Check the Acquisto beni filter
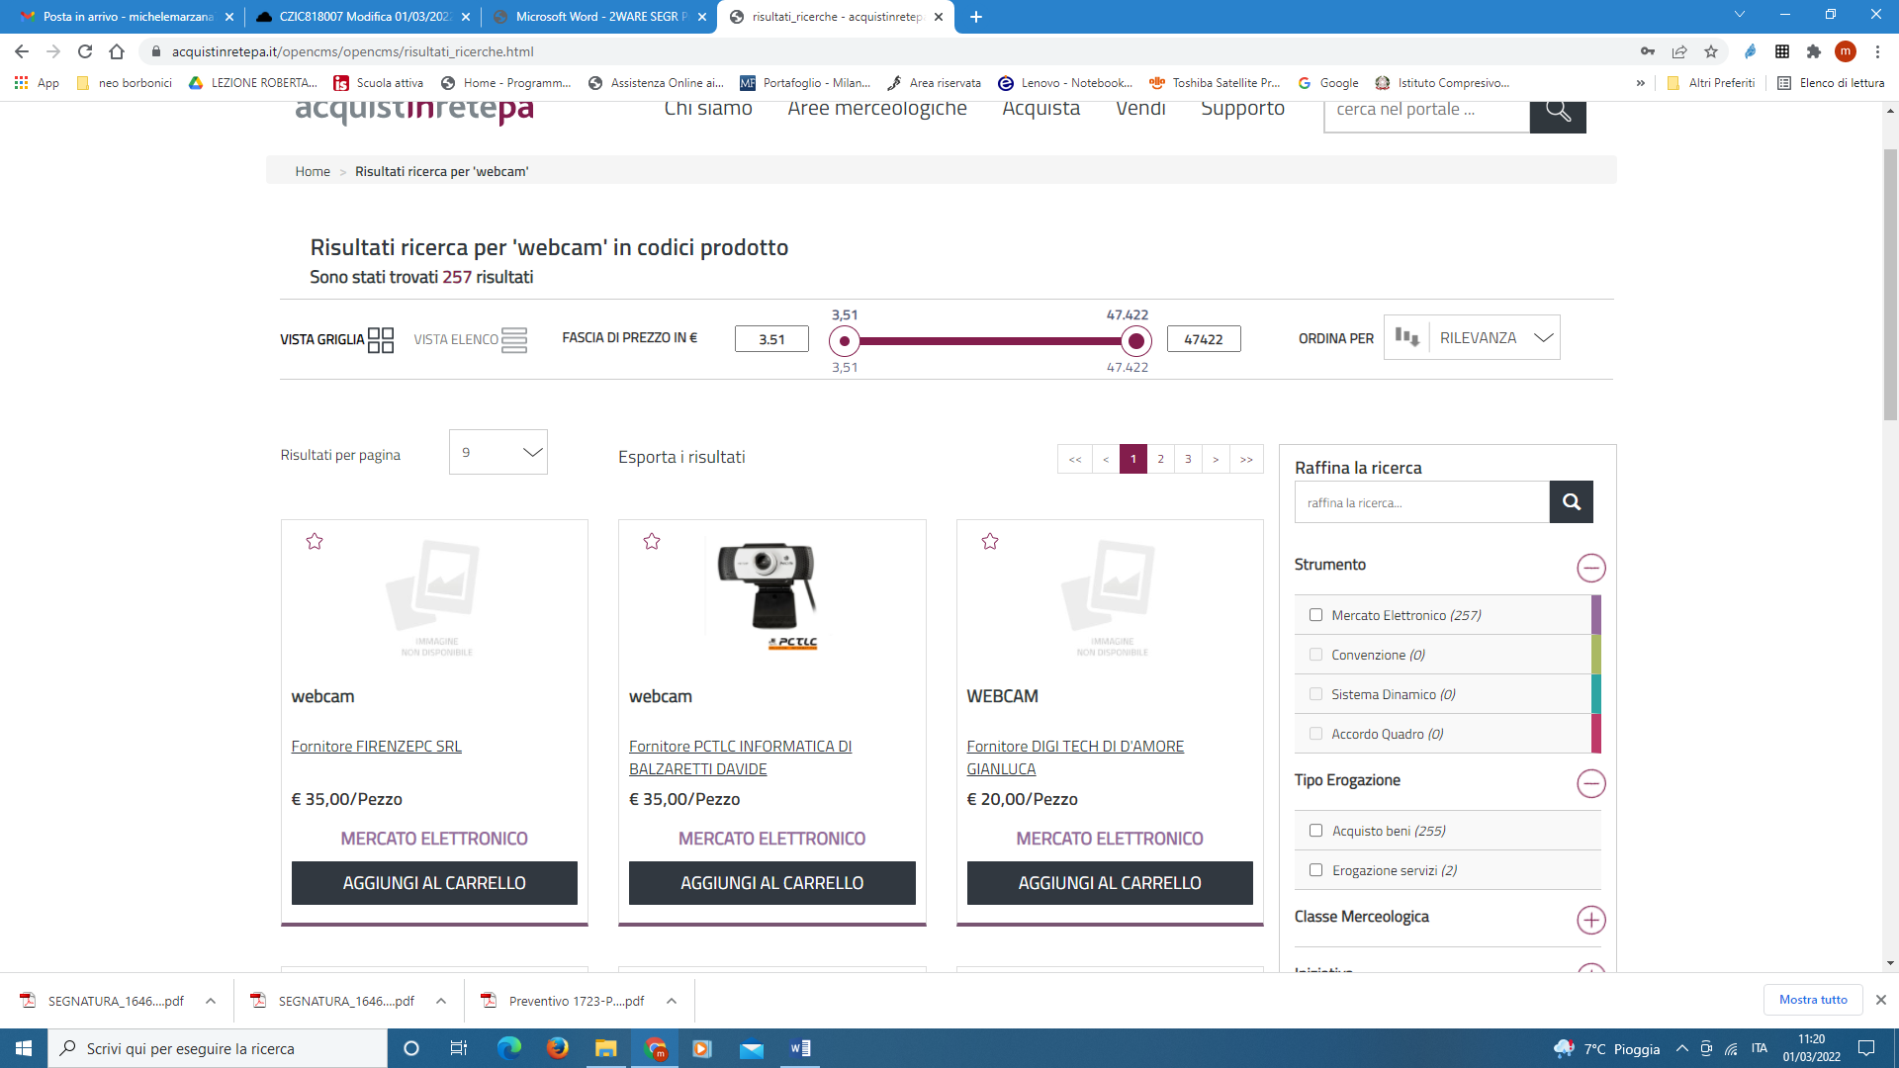This screenshot has height=1068, width=1899. [x=1315, y=831]
